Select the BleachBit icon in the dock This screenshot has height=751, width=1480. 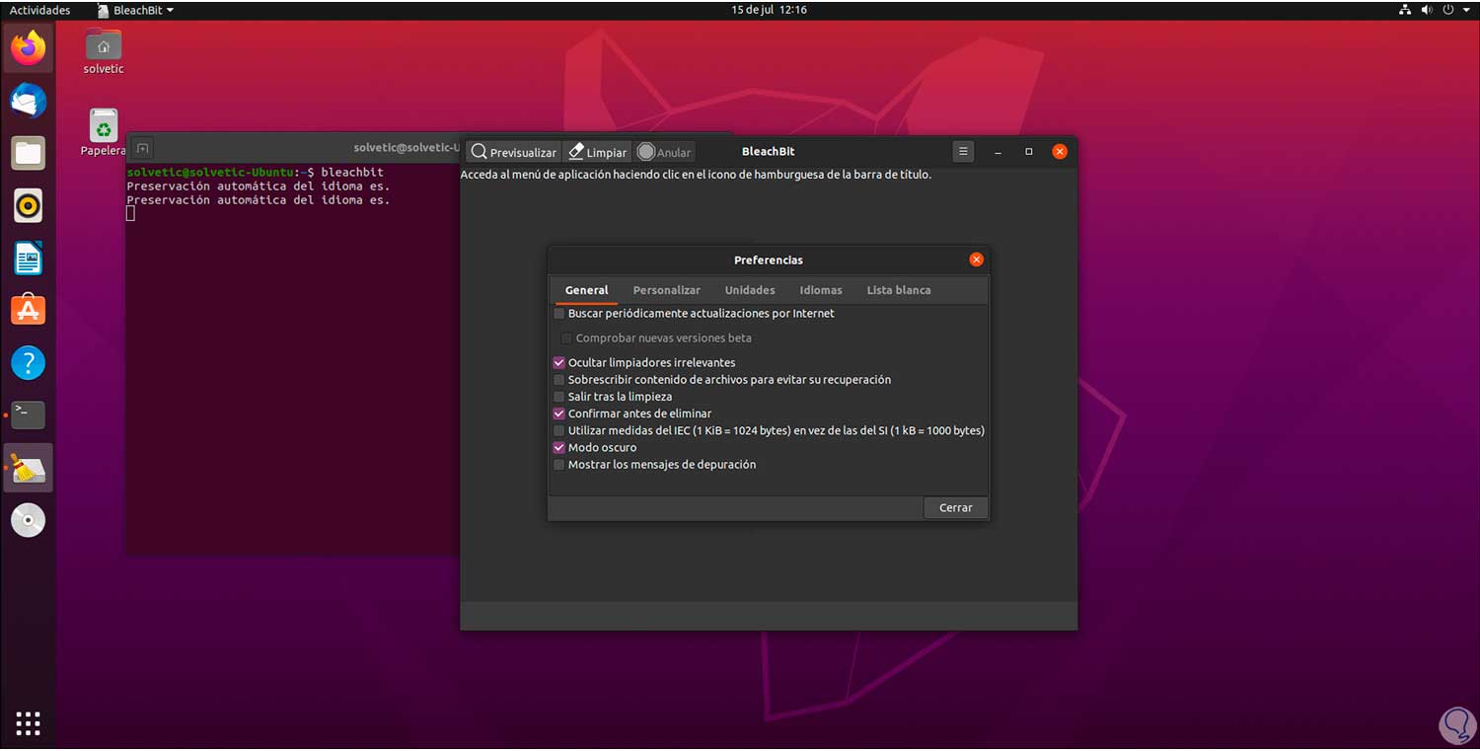[x=28, y=468]
